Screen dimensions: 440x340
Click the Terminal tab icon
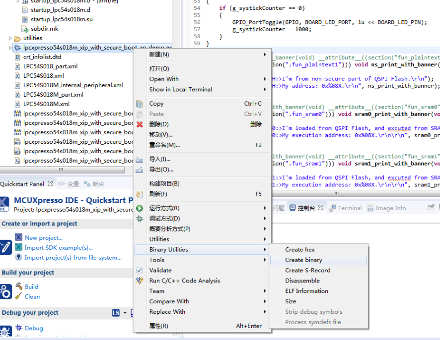point(333,208)
